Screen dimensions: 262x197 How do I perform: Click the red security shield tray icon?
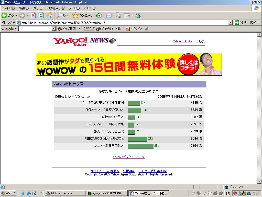(x=235, y=193)
